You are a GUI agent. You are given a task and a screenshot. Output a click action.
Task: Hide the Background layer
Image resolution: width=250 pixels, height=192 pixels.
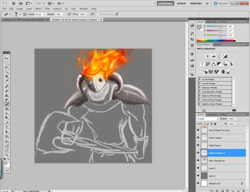coord(198,183)
